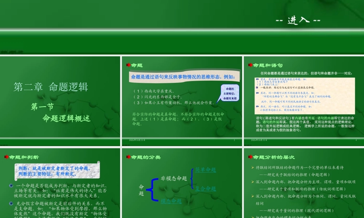Click the sentence 任何命题都是通过语句来表达的

pyautogui.click(x=306, y=73)
